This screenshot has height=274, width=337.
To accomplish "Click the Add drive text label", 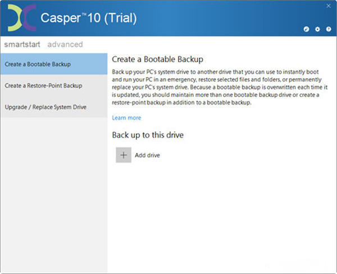I will click(x=148, y=155).
